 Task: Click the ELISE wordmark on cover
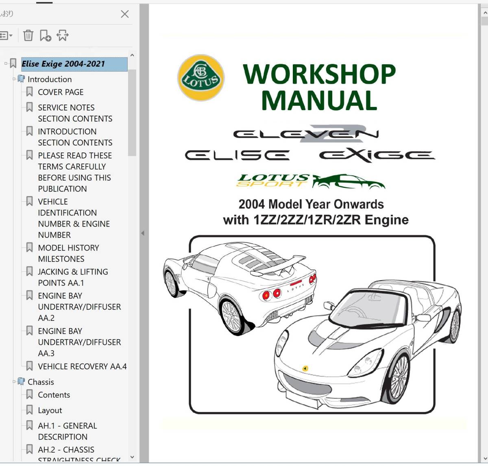coord(237,155)
